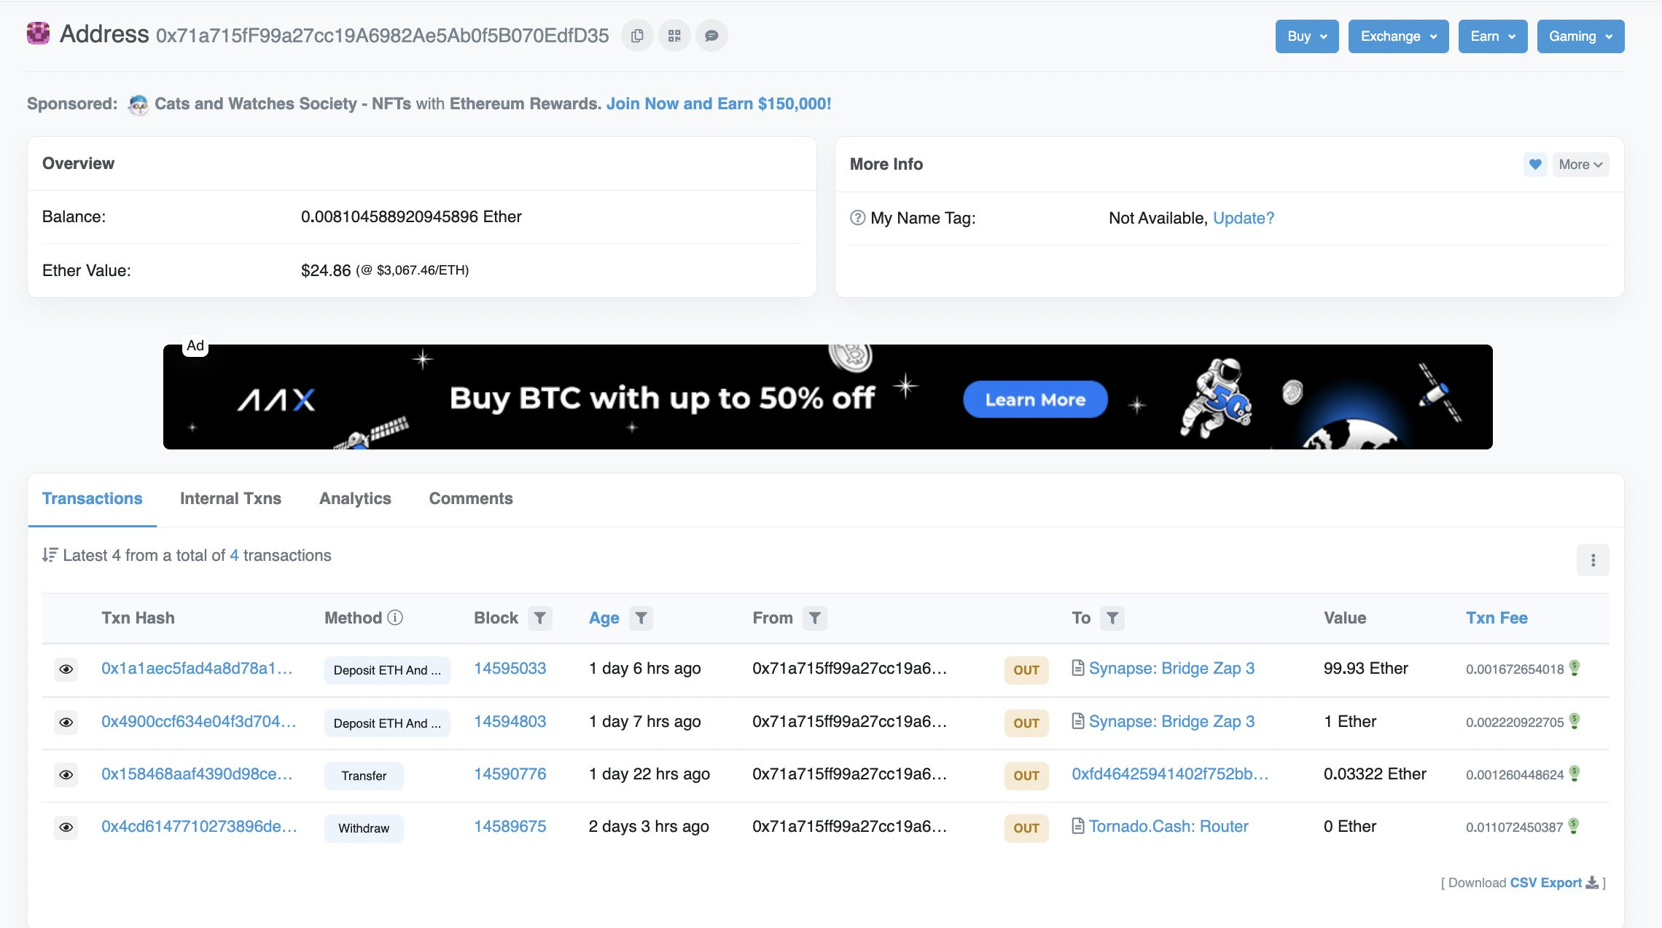Add address to watch list heart icon
Image resolution: width=1662 pixels, height=928 pixels.
pos(1535,165)
